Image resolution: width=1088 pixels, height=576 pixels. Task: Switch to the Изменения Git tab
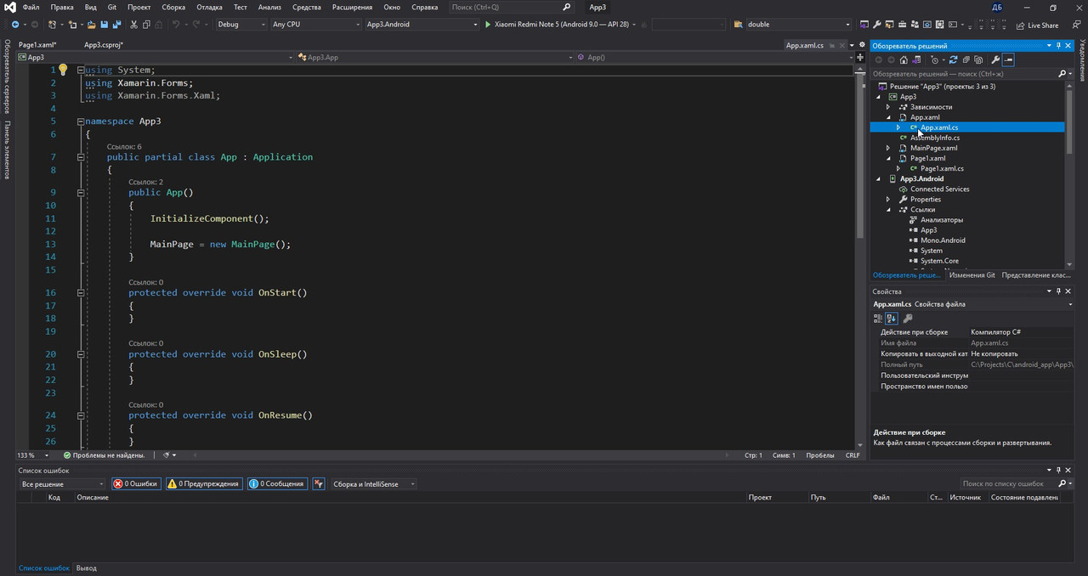[972, 275]
